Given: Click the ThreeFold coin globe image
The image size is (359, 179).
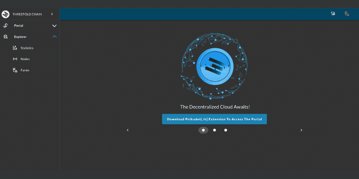Looking at the screenshot, I should click(x=215, y=67).
